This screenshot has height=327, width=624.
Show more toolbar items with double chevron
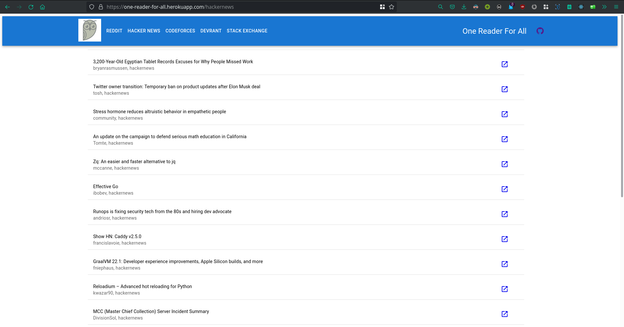tap(604, 7)
